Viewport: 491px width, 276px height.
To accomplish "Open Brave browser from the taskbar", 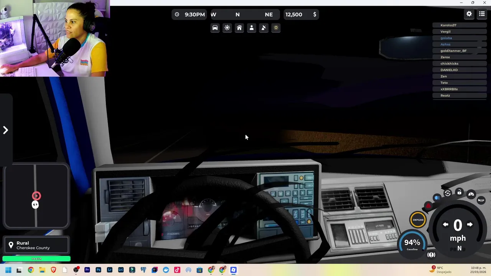I will point(53,270).
